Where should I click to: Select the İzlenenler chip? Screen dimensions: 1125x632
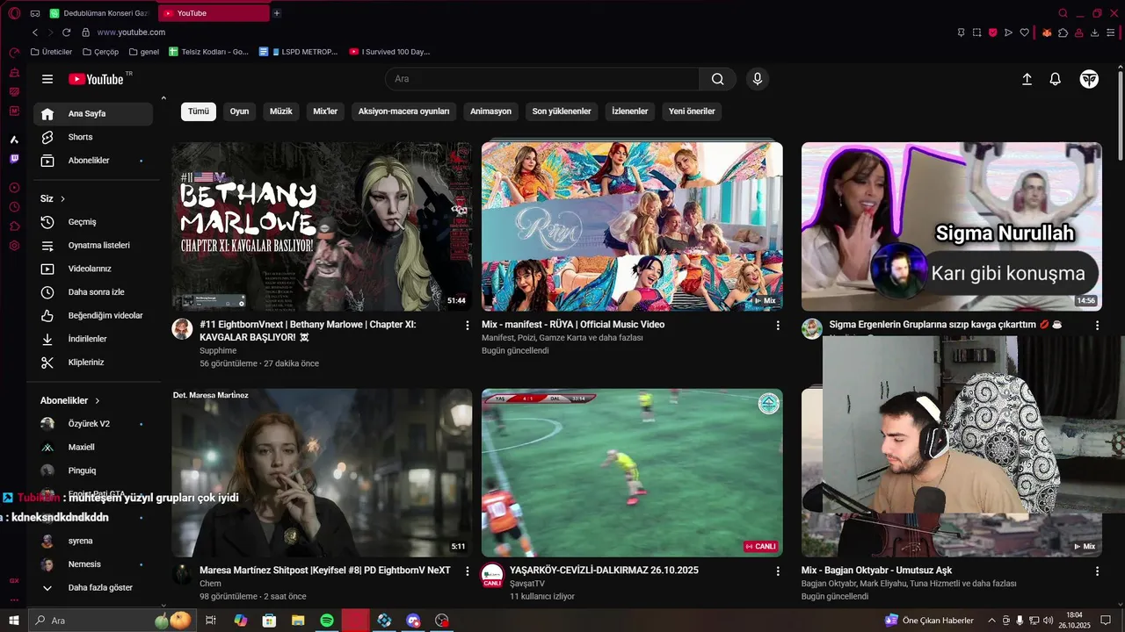pos(630,111)
